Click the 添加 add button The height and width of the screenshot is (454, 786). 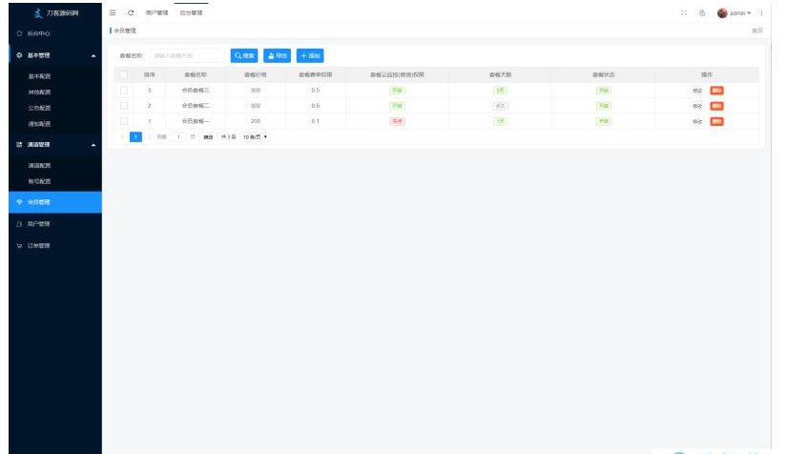310,56
